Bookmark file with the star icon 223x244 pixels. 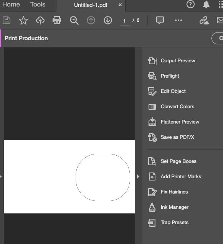pyautogui.click(x=23, y=20)
